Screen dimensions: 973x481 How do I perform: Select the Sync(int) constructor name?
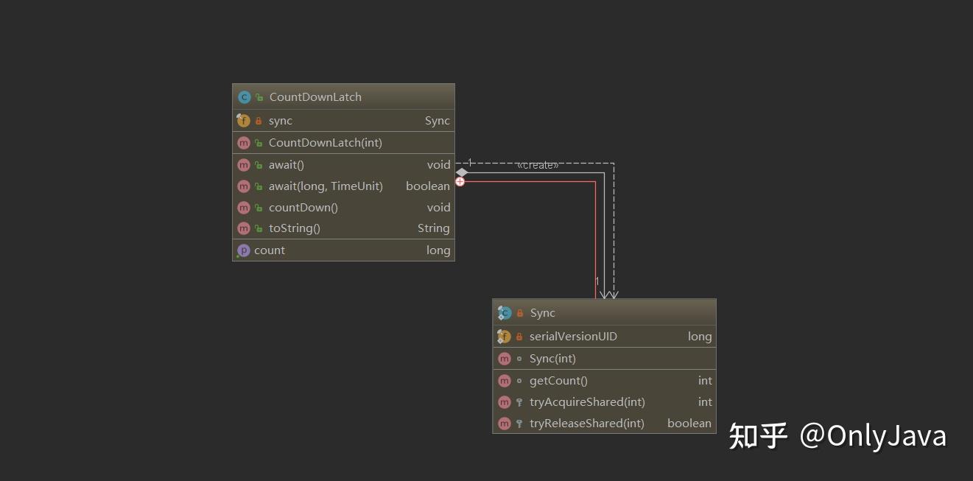point(552,359)
